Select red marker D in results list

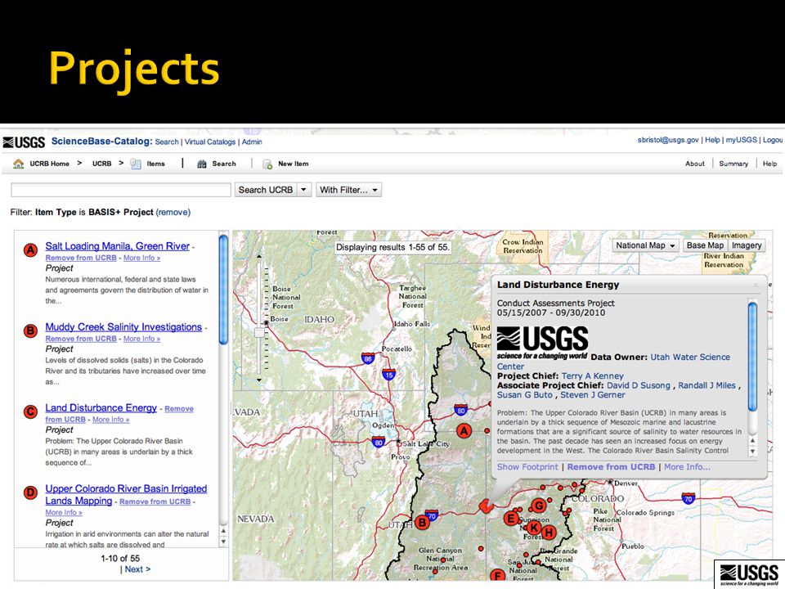(30, 492)
